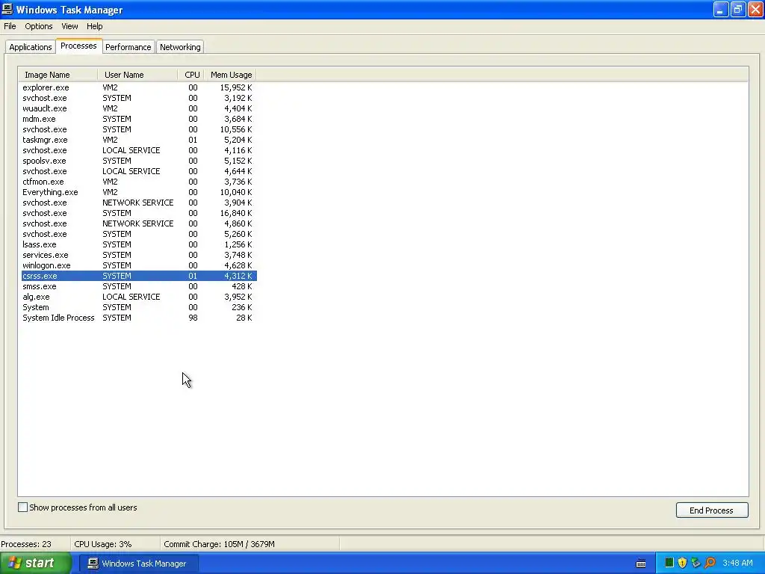Click the Windows flag logo on the Start button
765x574 pixels.
pos(14,563)
